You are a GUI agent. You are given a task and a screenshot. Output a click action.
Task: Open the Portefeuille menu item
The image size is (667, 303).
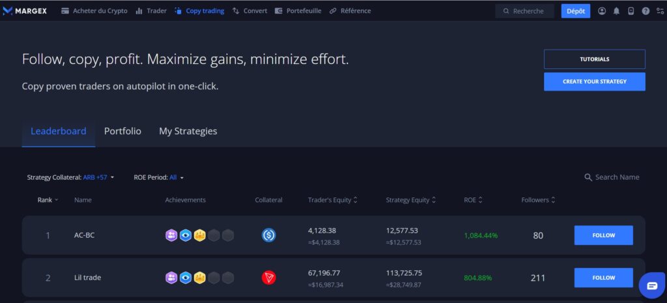298,11
